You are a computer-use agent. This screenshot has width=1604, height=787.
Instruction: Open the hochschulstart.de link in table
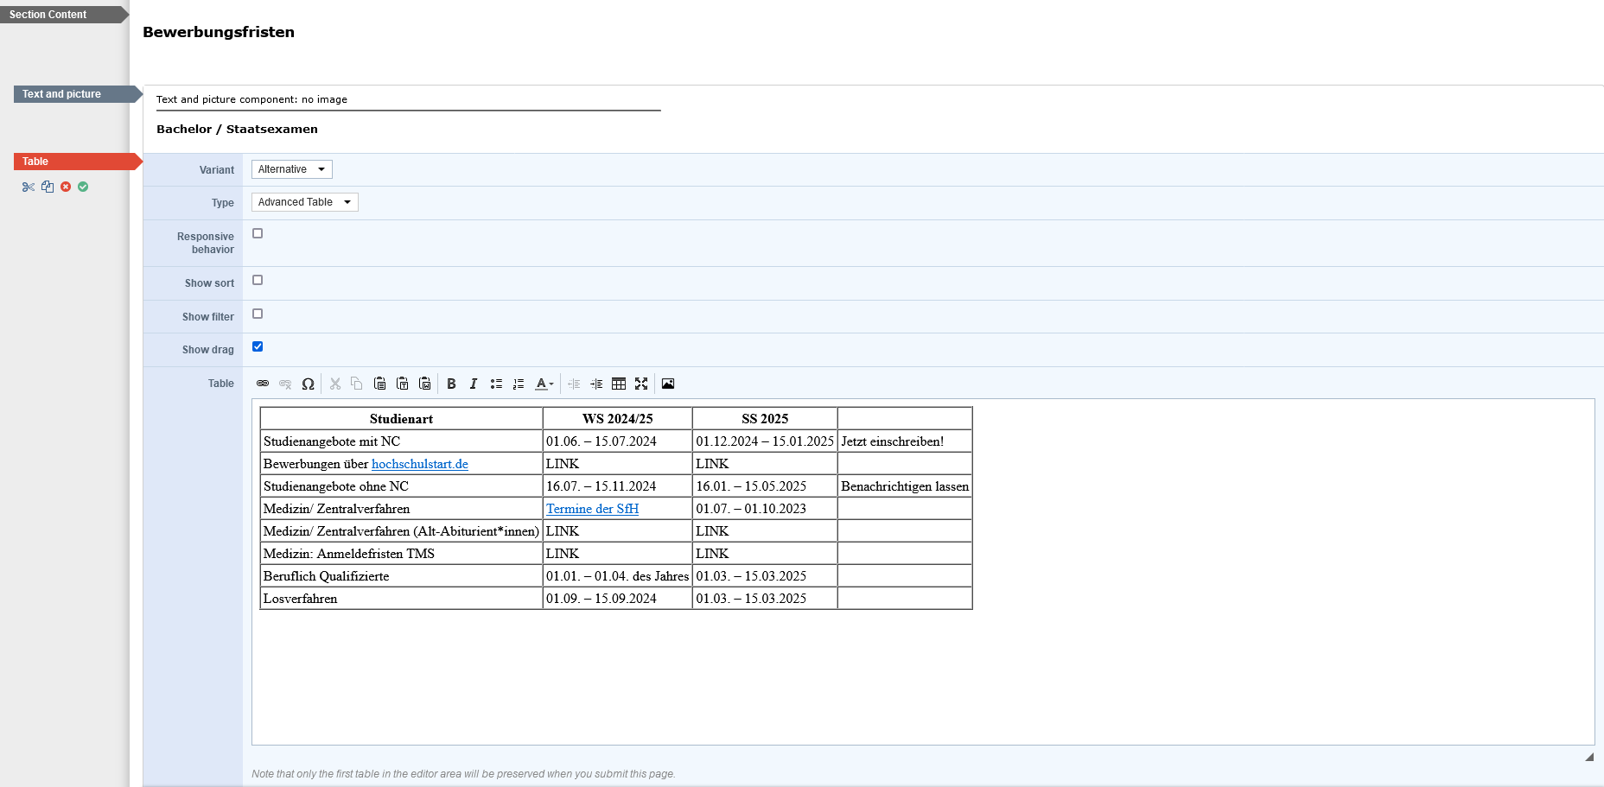pyautogui.click(x=419, y=464)
